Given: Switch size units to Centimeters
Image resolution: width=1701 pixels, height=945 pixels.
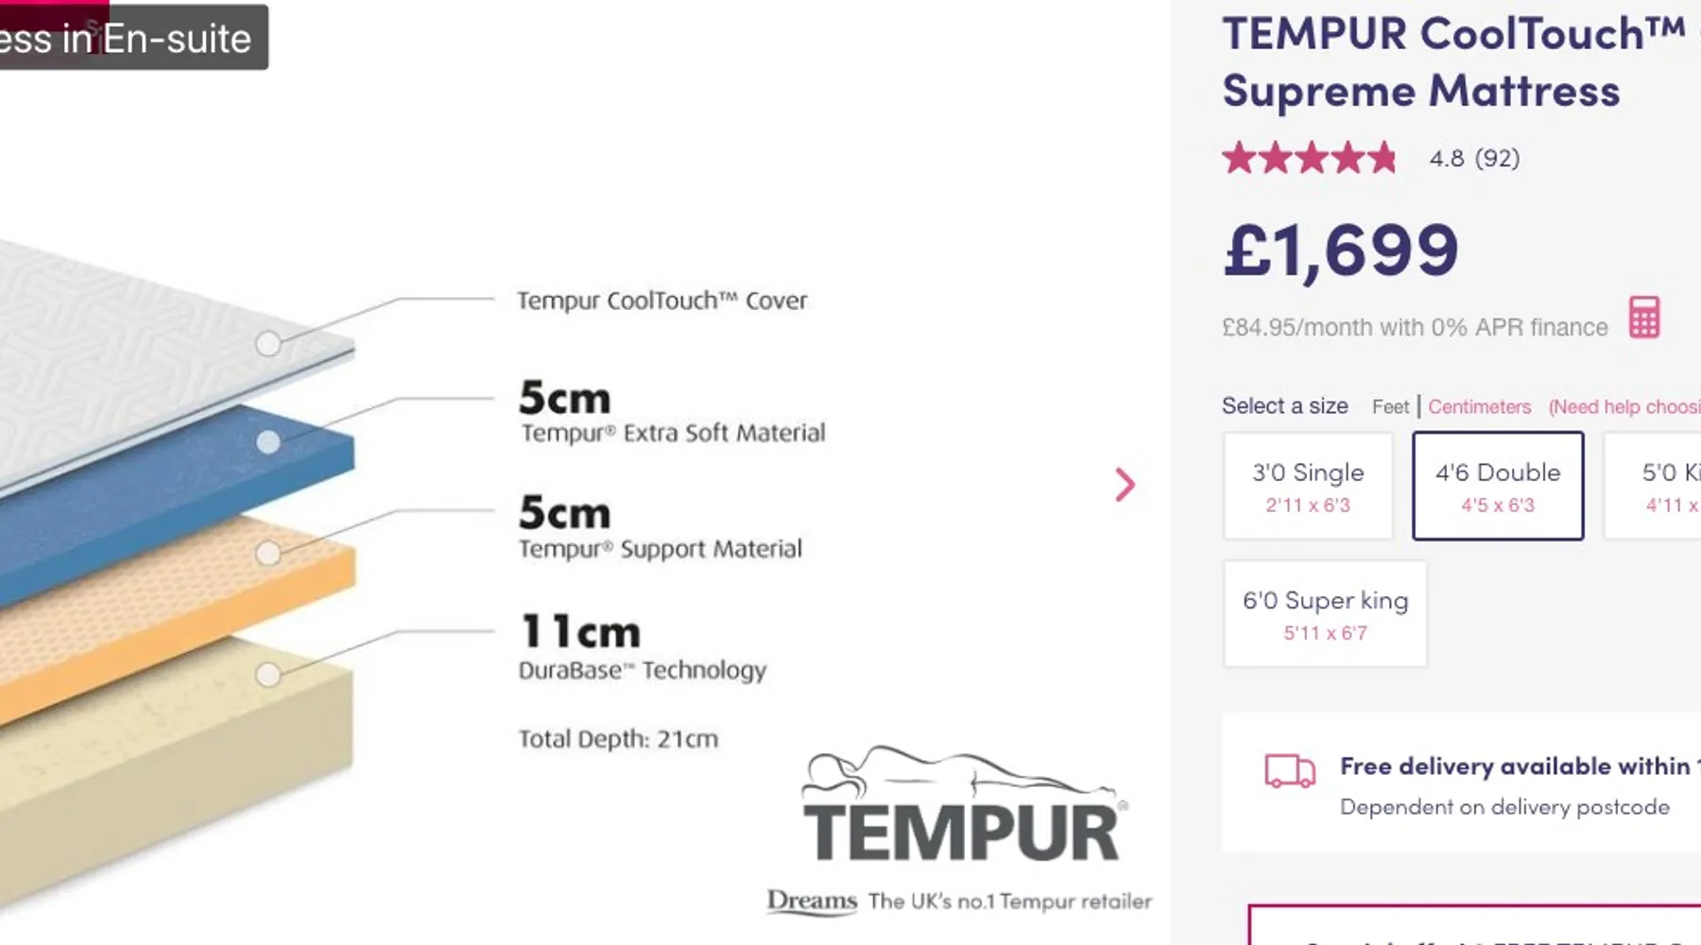Looking at the screenshot, I should tap(1479, 407).
